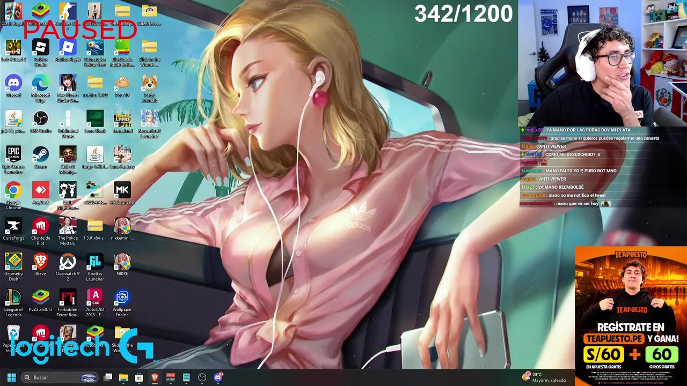
Task: Open the League of Legends shortcut
Action: (x=13, y=303)
